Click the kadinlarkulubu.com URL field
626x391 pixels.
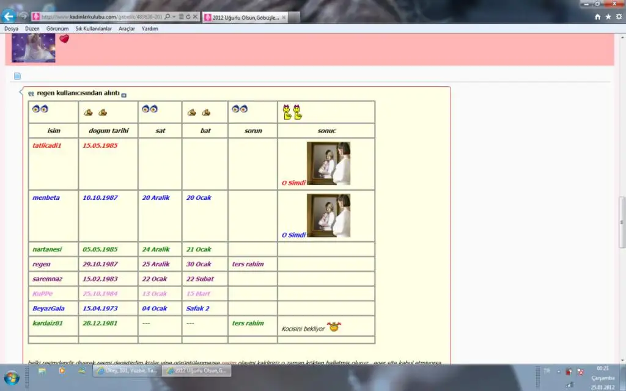(102, 16)
